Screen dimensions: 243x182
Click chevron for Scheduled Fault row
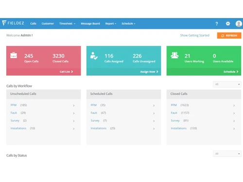click(154, 113)
